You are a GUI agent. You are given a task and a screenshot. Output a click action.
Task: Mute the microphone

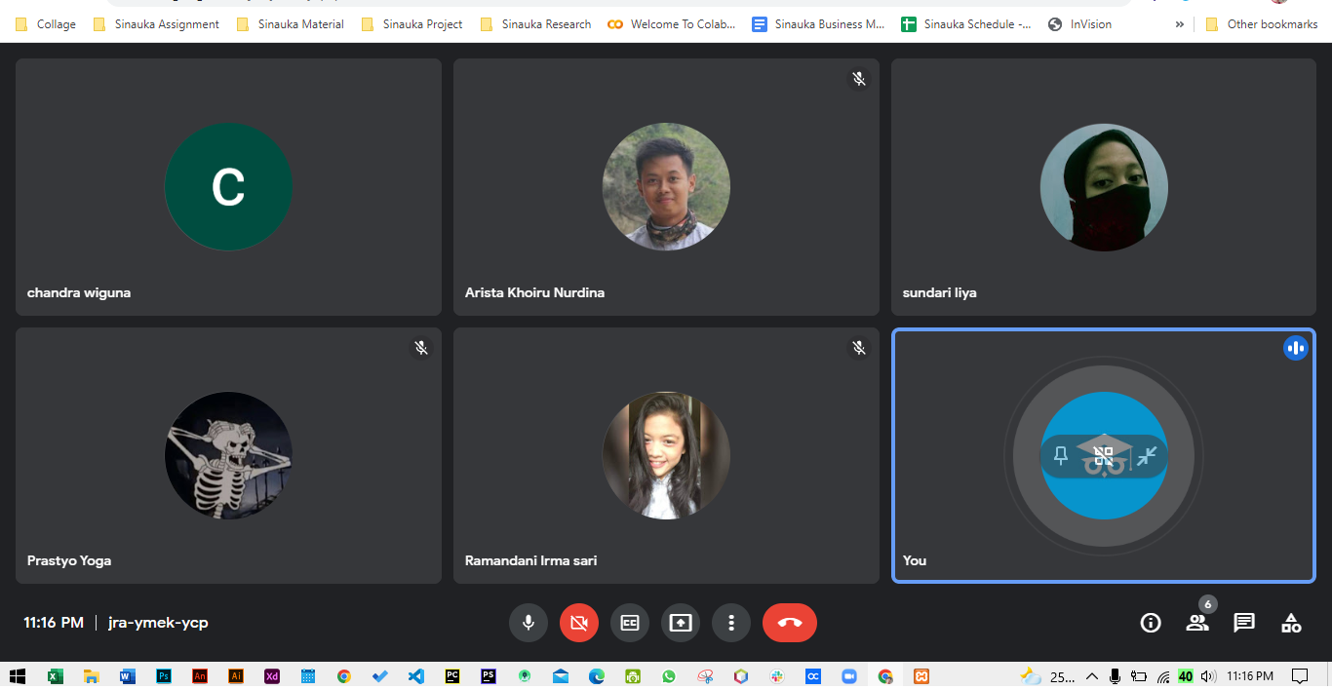coord(529,623)
